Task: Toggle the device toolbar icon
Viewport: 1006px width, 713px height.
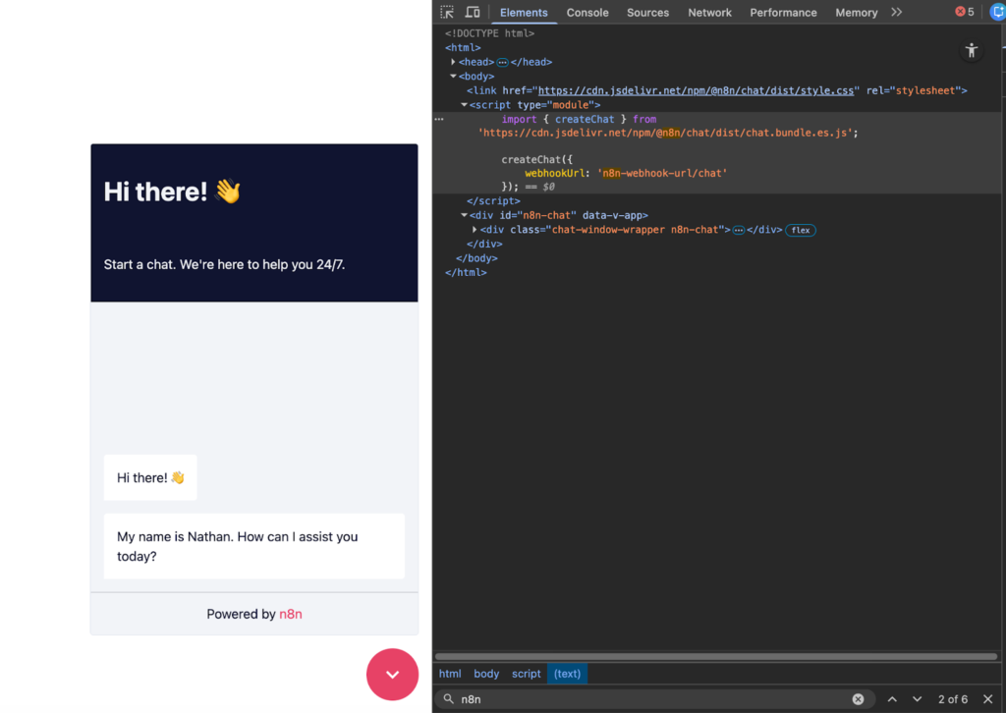Action: coord(473,13)
